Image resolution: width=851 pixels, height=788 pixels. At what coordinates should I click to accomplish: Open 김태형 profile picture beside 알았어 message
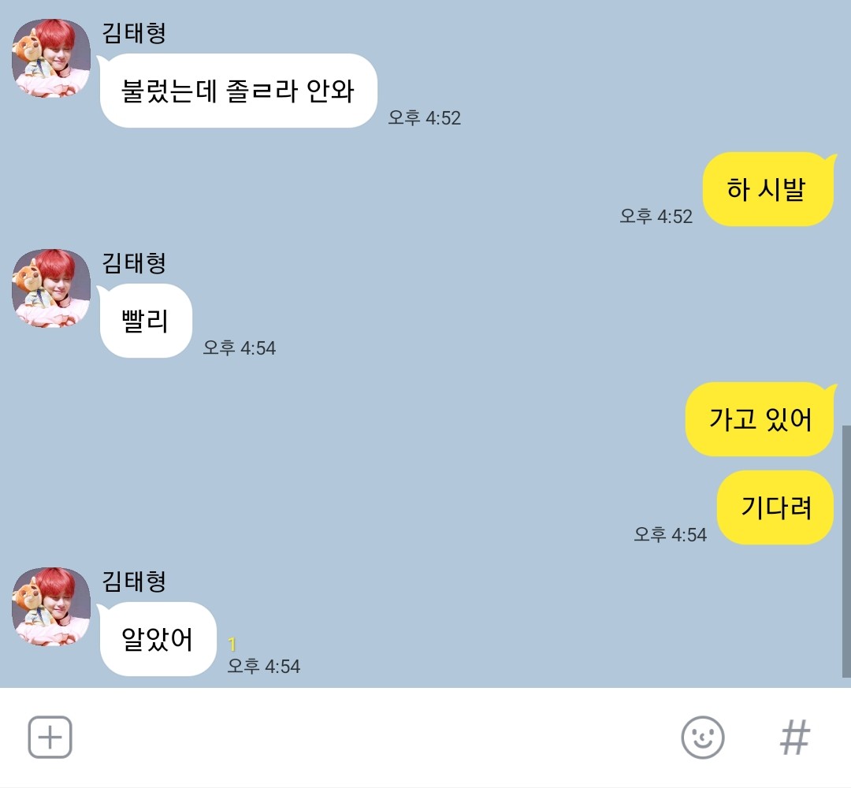point(51,607)
